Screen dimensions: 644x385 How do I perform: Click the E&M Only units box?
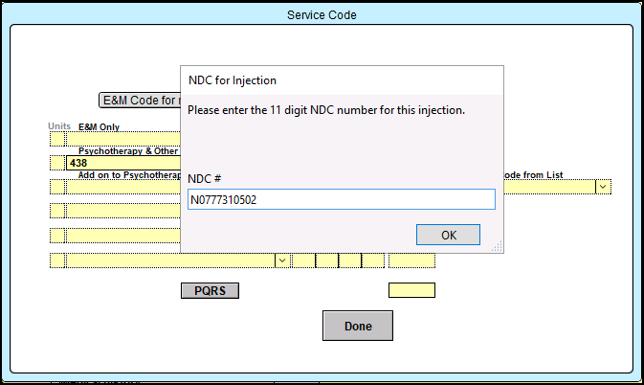pos(57,139)
